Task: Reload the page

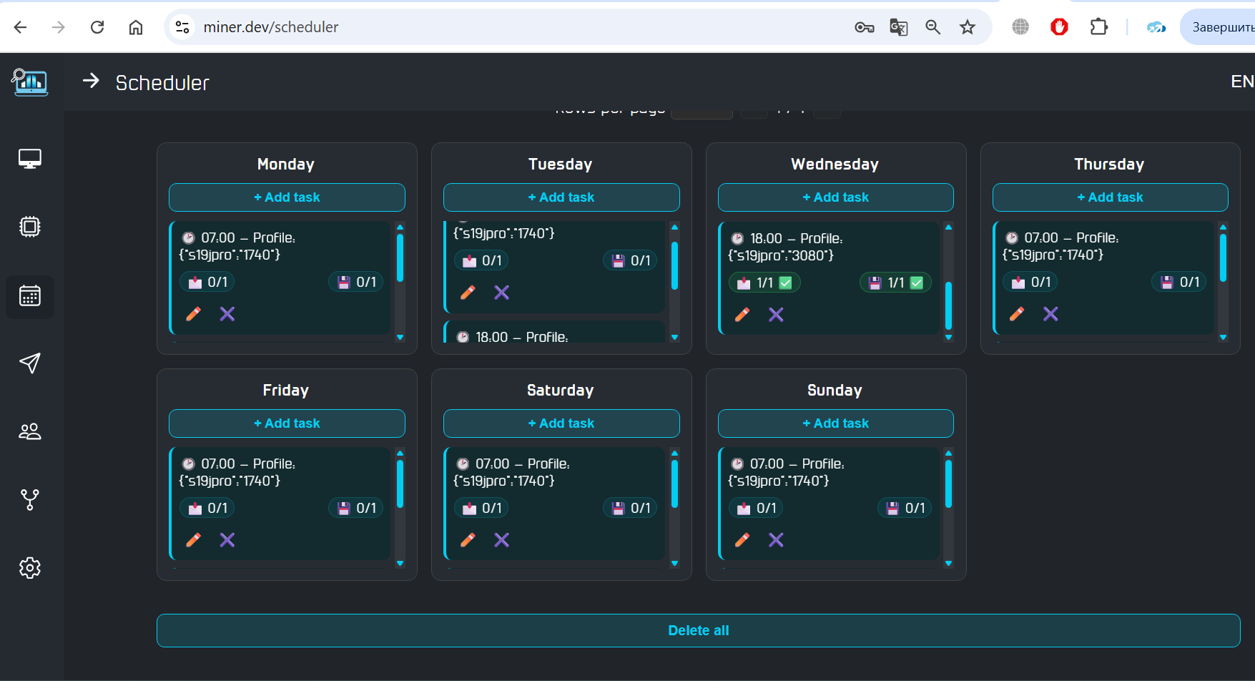Action: pyautogui.click(x=97, y=27)
